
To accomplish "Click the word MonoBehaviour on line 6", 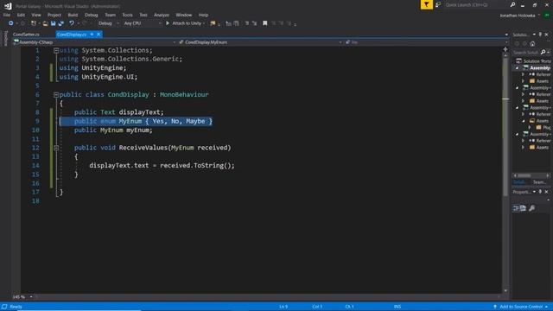I will [x=184, y=94].
